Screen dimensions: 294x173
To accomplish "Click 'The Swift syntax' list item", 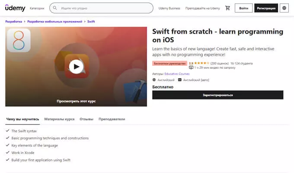I will 24,131.
